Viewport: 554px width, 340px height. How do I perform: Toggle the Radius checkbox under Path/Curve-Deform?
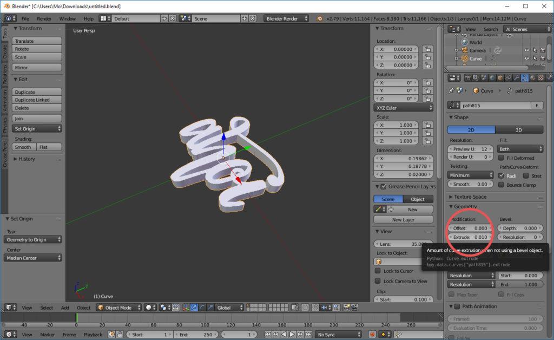501,175
